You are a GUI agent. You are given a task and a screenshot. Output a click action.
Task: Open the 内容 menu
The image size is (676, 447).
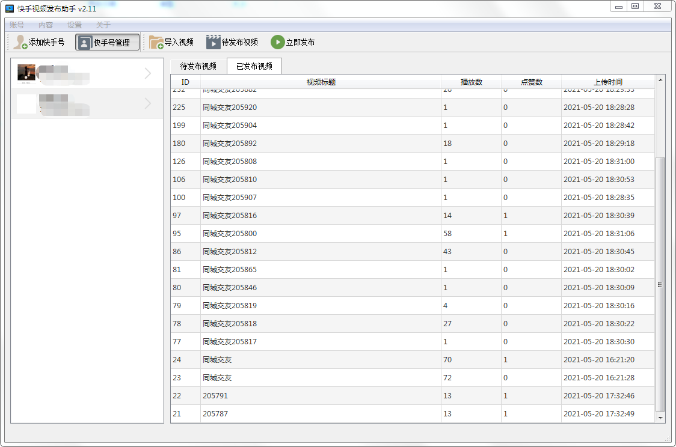[x=46, y=25]
